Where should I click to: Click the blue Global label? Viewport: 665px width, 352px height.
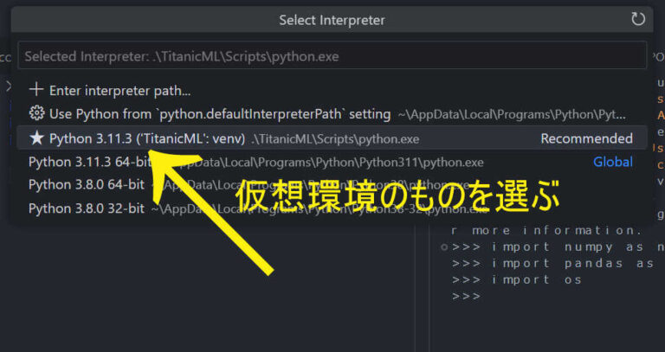point(613,162)
